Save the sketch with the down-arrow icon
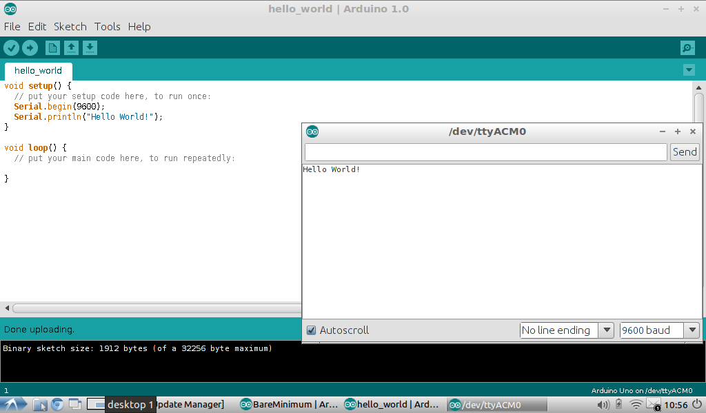This screenshot has width=706, height=413. 90,47
